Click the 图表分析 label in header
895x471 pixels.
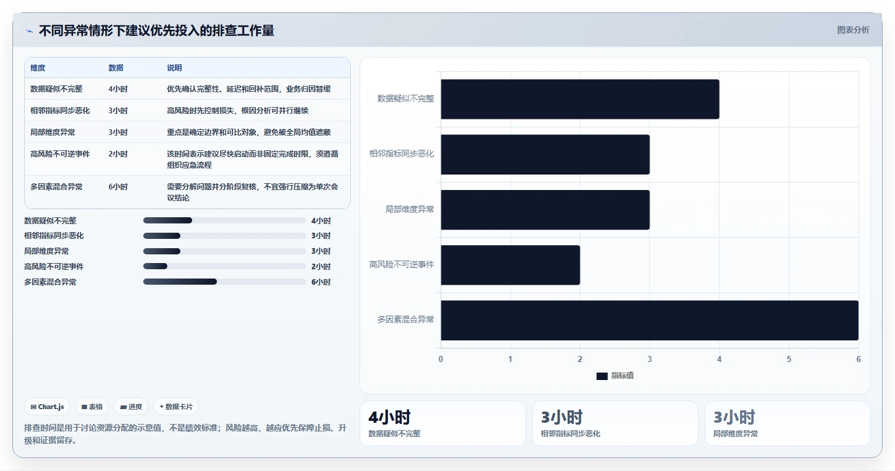point(853,30)
